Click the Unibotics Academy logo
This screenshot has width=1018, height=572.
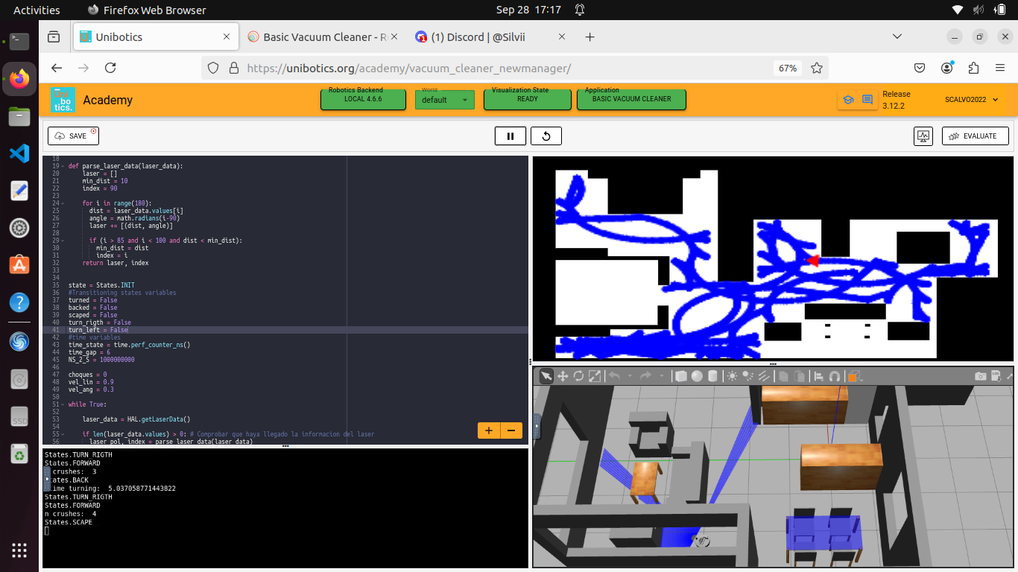click(x=63, y=99)
